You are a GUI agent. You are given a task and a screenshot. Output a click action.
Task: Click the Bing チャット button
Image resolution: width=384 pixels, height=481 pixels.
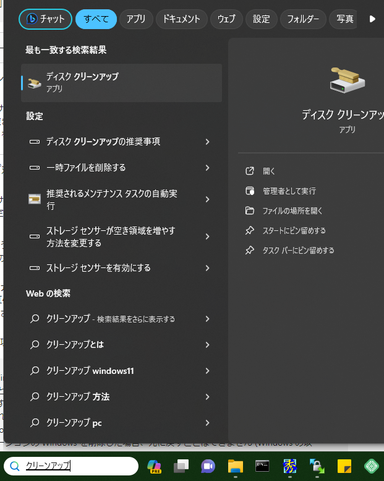click(46, 19)
